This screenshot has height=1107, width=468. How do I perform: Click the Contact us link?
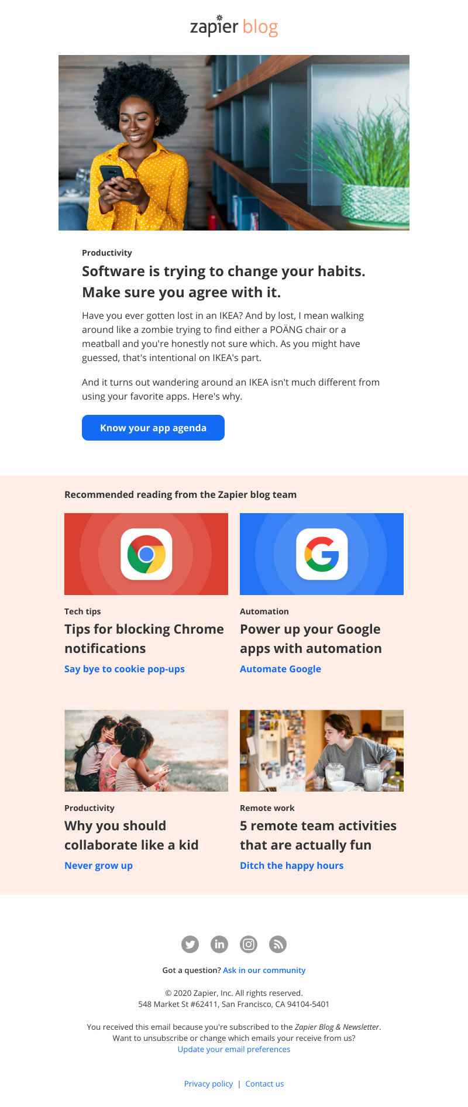(x=264, y=1084)
